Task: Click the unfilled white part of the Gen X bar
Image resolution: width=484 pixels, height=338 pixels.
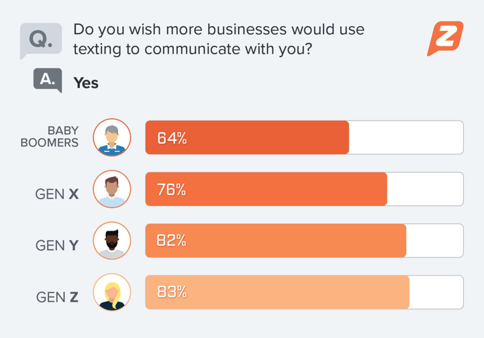Action: pos(424,189)
